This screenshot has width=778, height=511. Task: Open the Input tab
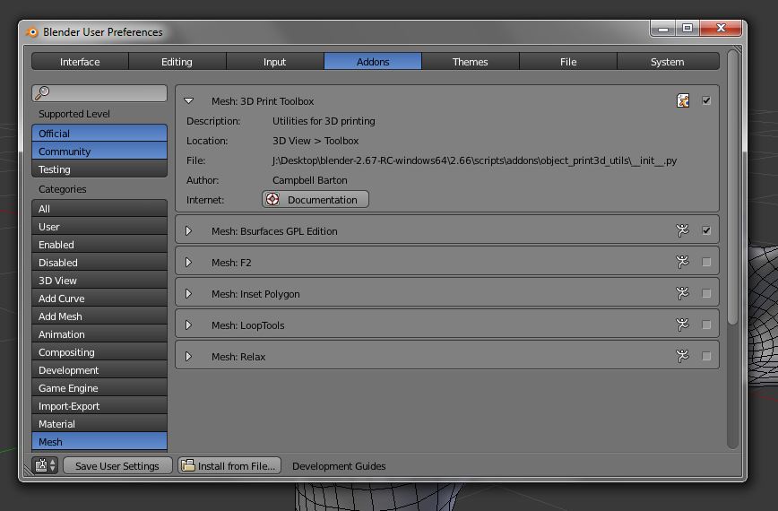point(275,62)
